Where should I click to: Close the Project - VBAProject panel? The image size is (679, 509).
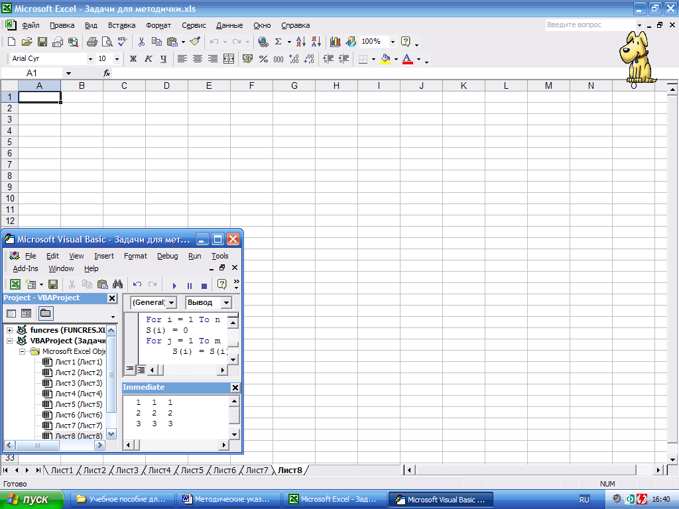click(111, 298)
